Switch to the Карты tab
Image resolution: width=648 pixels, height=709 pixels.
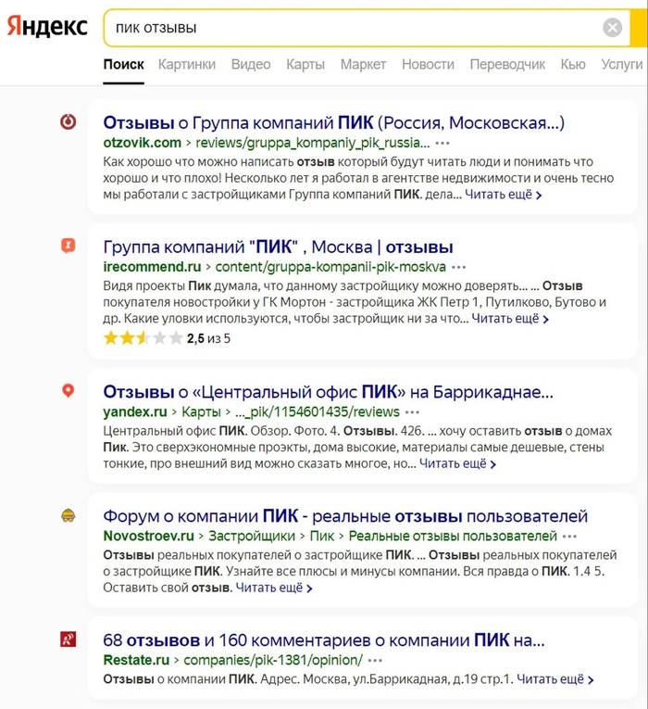click(x=305, y=64)
